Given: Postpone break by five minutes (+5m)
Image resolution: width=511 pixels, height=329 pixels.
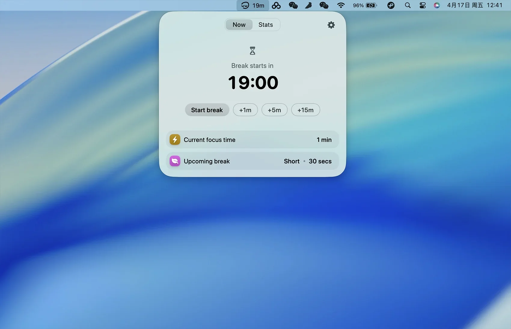Looking at the screenshot, I should coord(274,110).
